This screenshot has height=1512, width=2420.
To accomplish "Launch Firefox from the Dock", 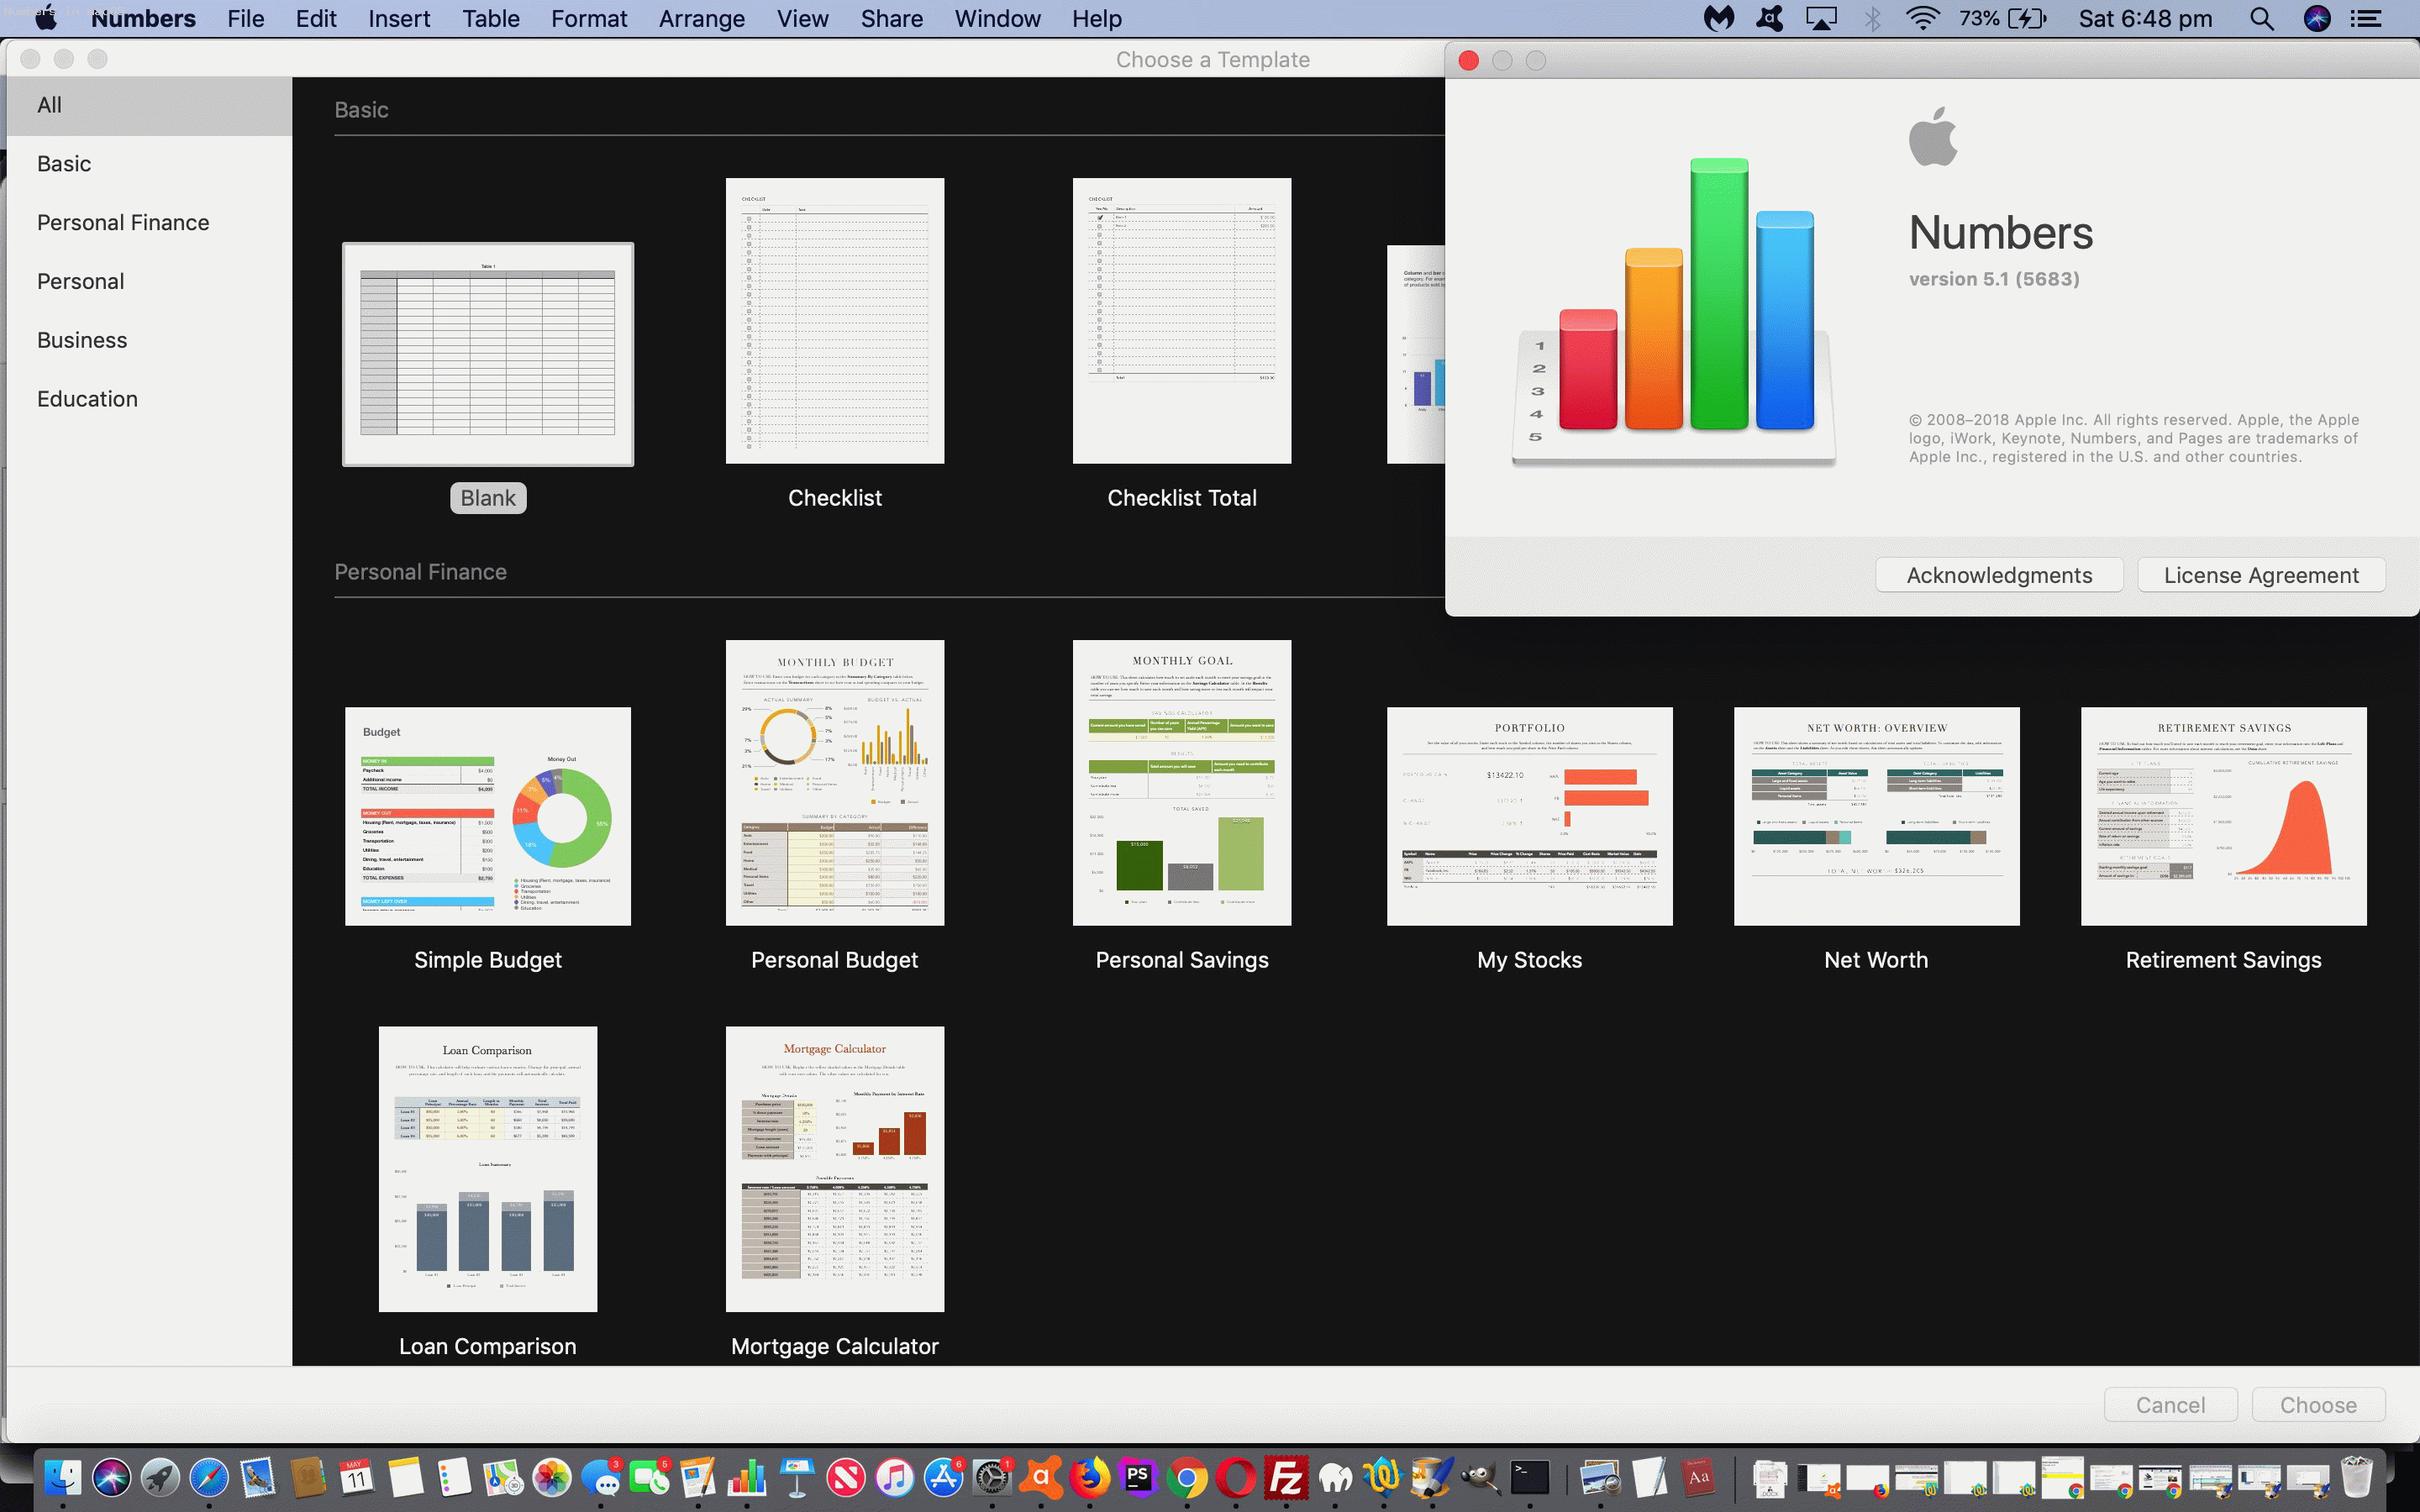I will (1090, 1478).
